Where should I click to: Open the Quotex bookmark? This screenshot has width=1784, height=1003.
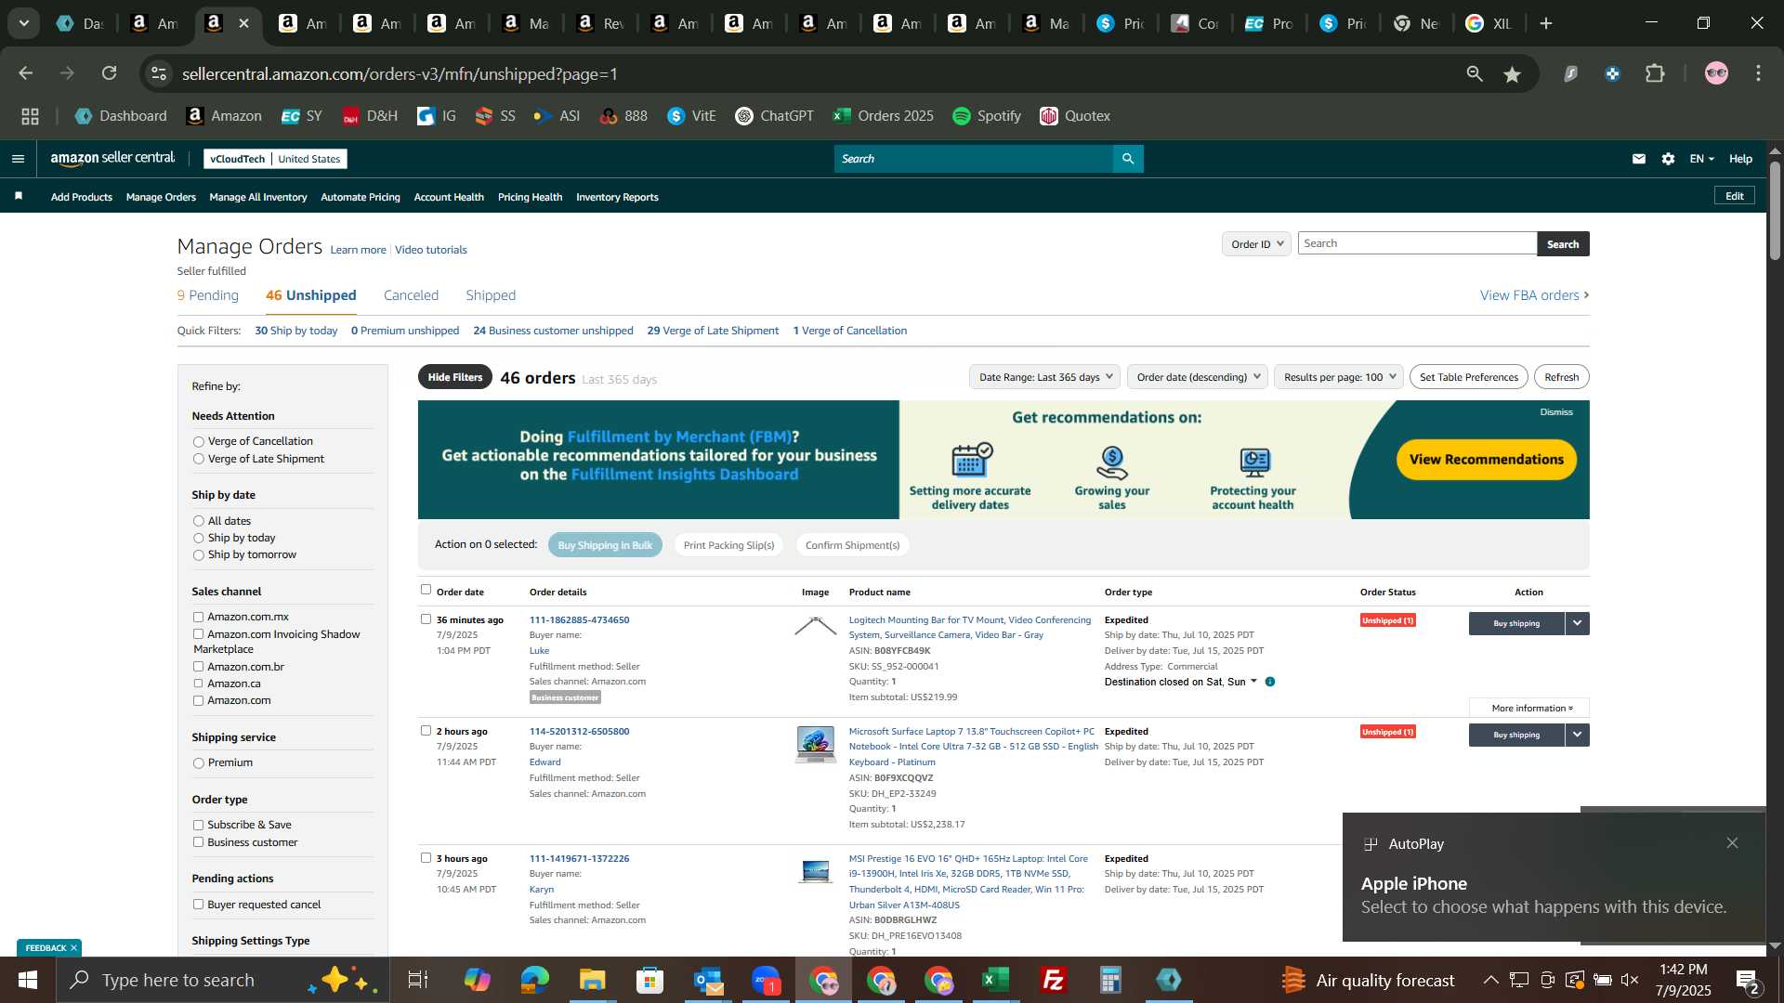1075,116
